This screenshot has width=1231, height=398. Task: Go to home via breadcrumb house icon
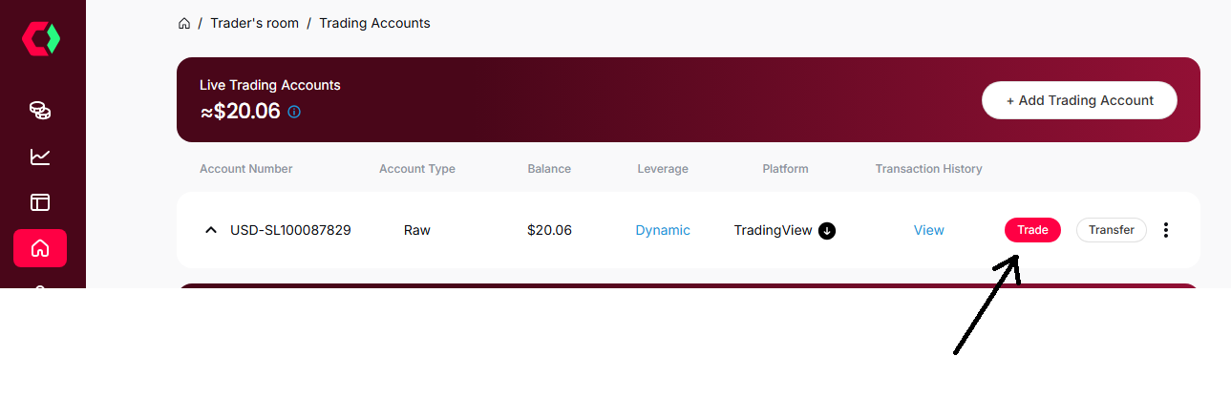coord(184,23)
